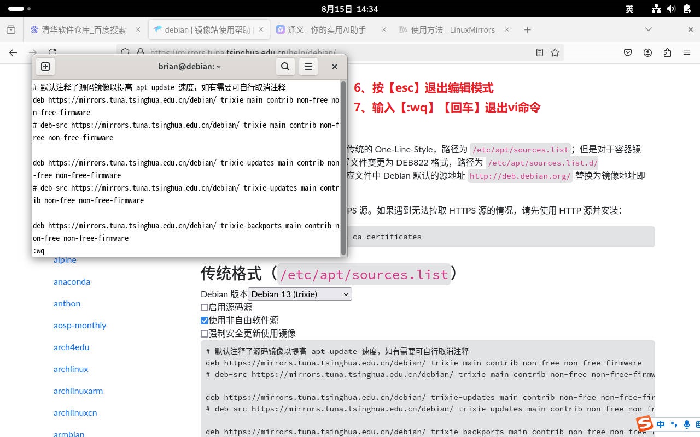Click the Firefox address bar URL

tap(243, 52)
